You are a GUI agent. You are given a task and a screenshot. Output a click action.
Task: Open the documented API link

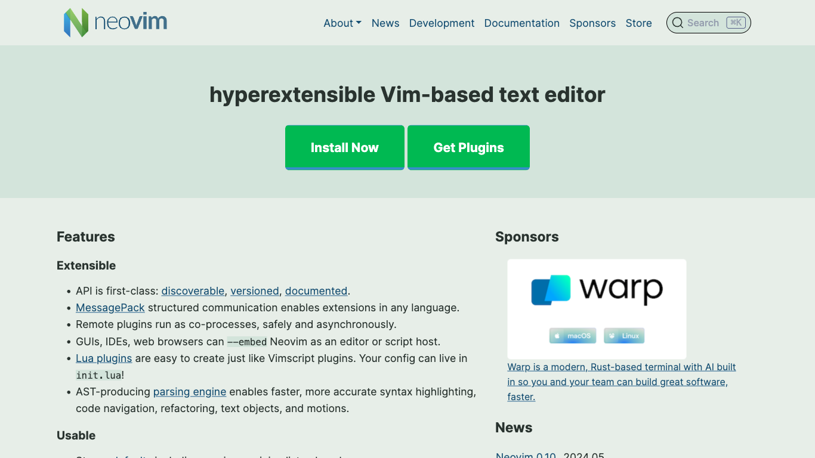(316, 291)
